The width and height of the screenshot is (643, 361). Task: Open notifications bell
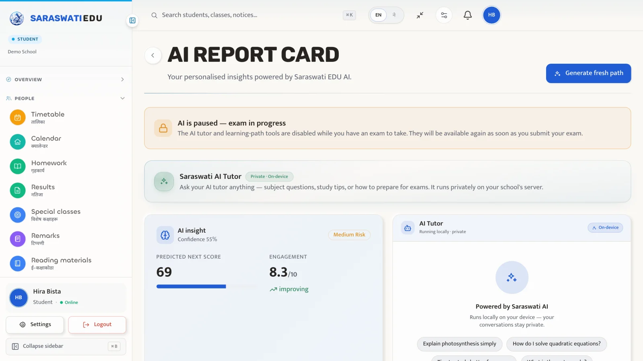click(x=468, y=15)
